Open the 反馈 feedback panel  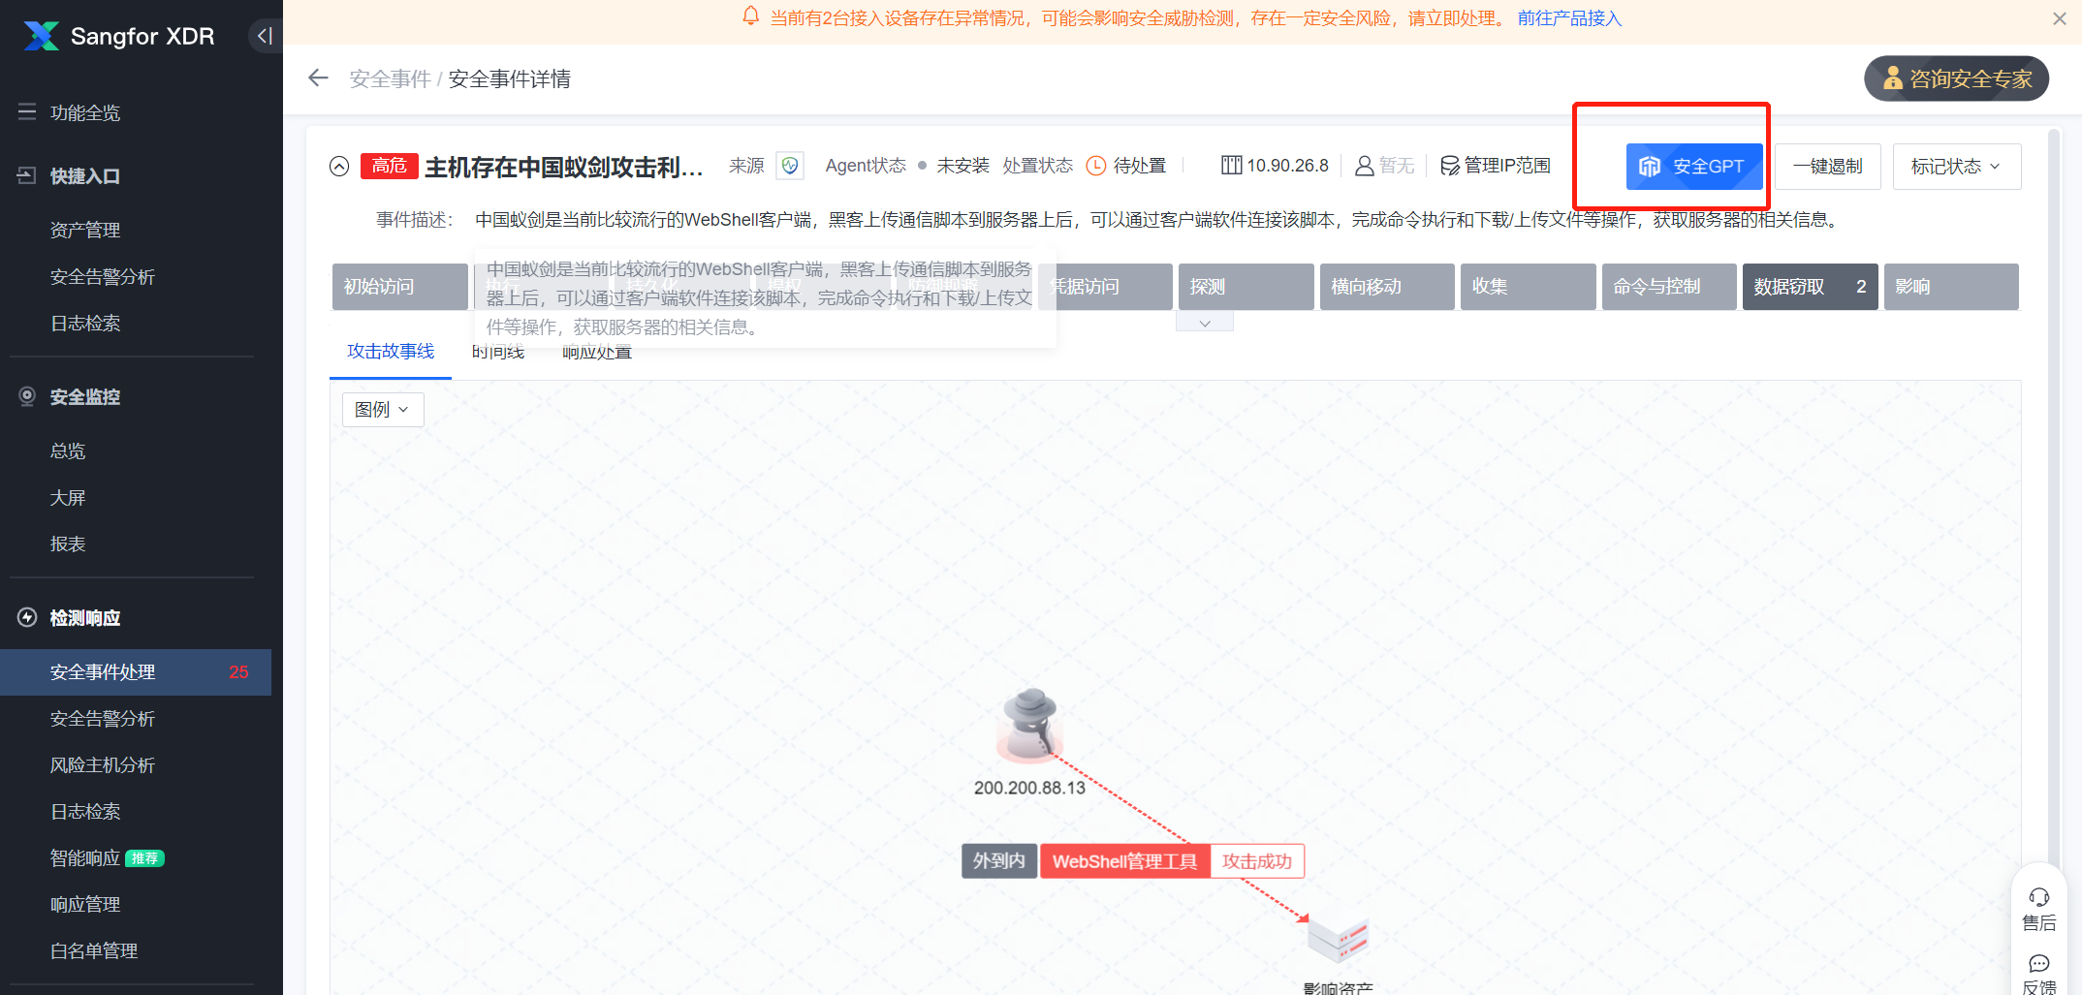pos(2038,974)
